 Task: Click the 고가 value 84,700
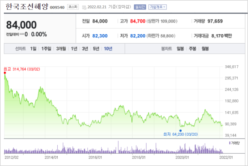pos(138,21)
